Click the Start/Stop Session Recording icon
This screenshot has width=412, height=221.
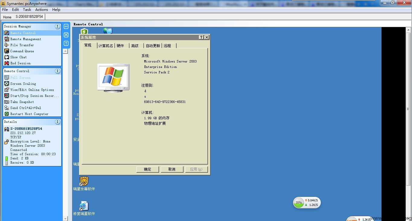click(7, 96)
